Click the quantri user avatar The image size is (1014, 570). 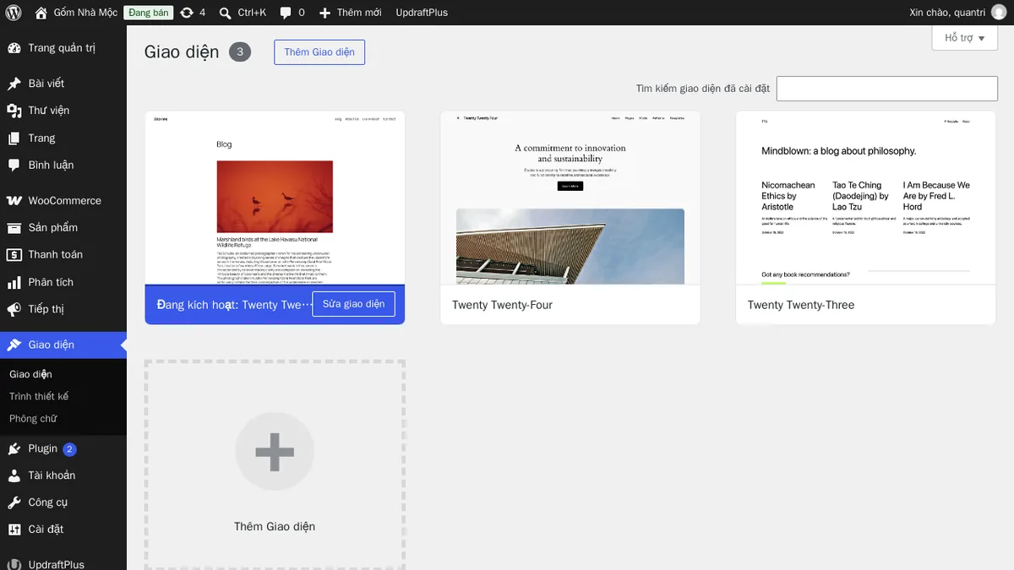[999, 13]
